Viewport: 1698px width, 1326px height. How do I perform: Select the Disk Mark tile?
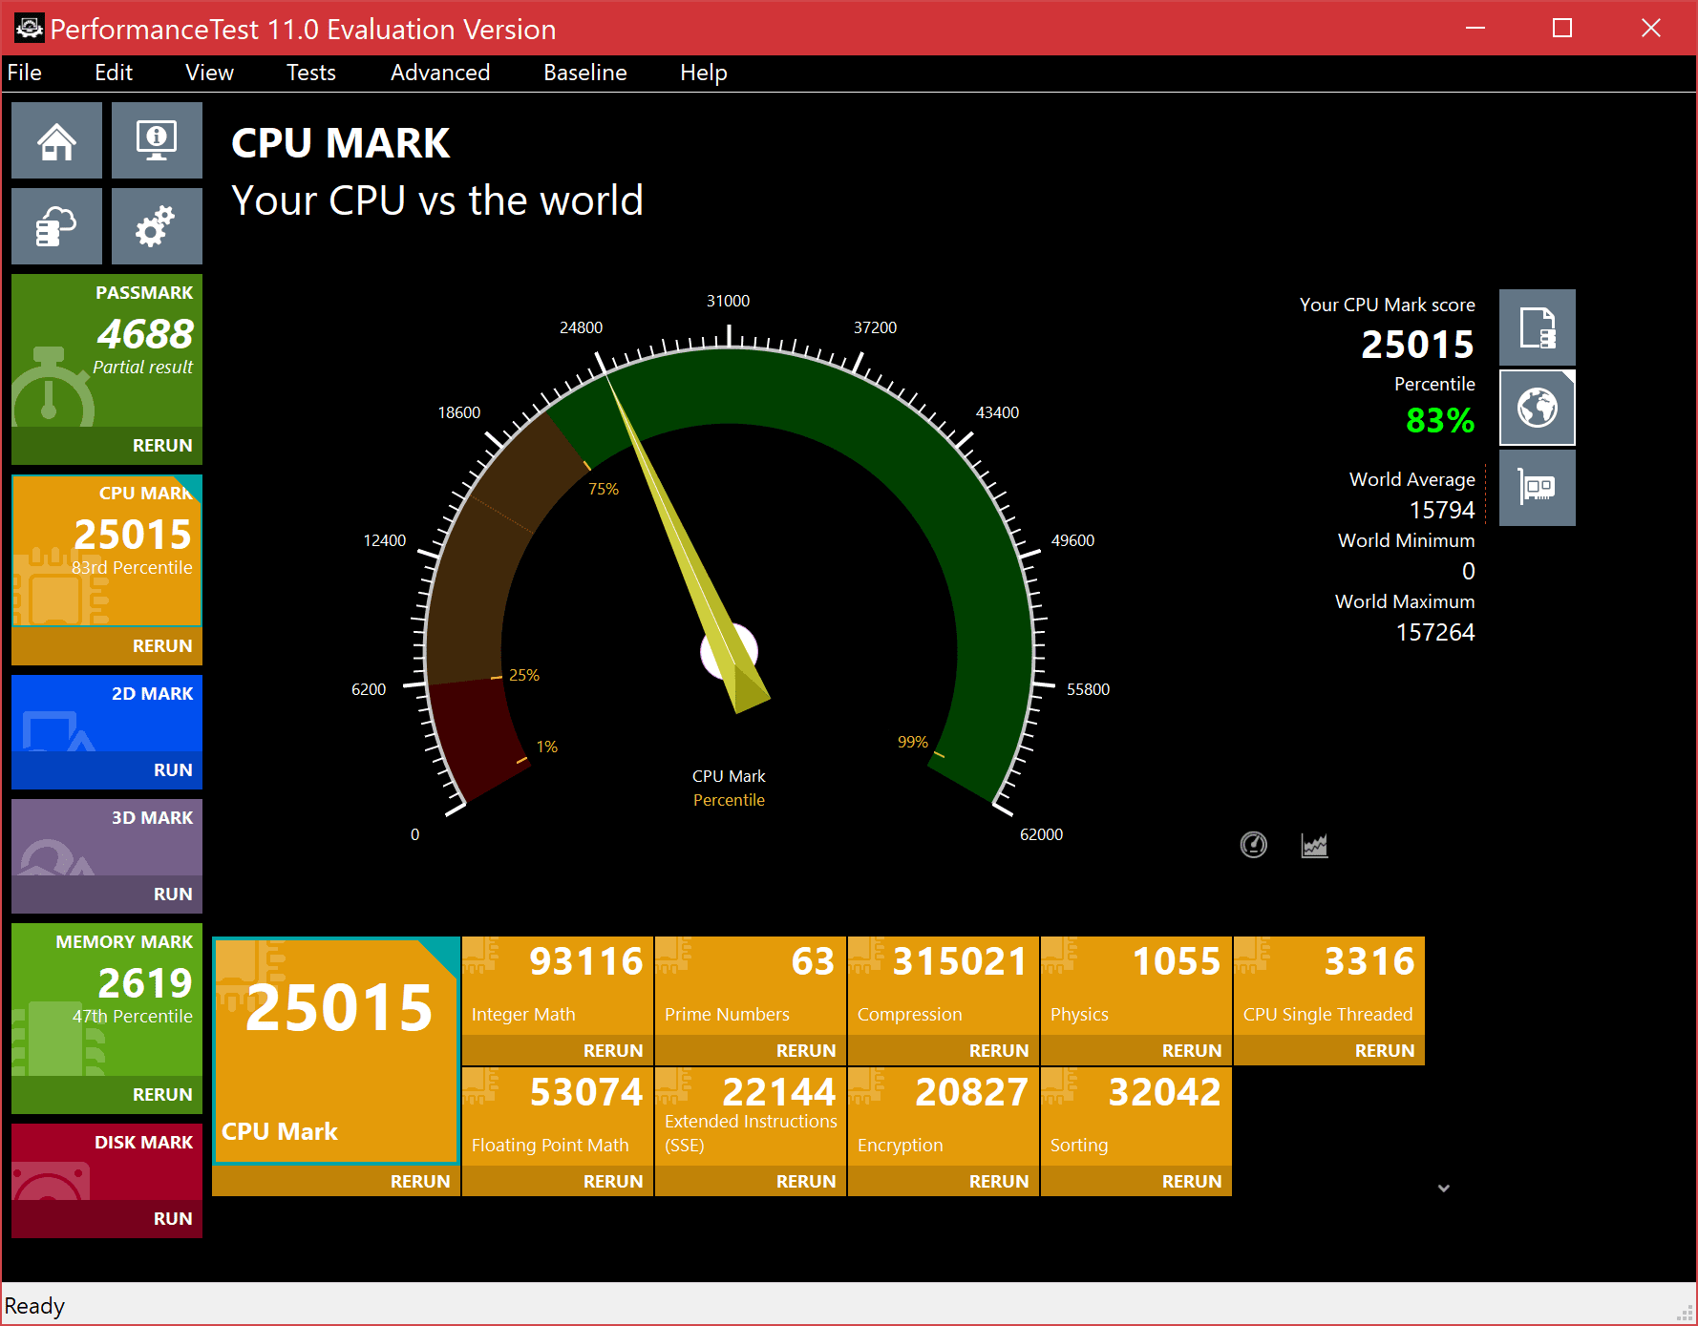[107, 1162]
